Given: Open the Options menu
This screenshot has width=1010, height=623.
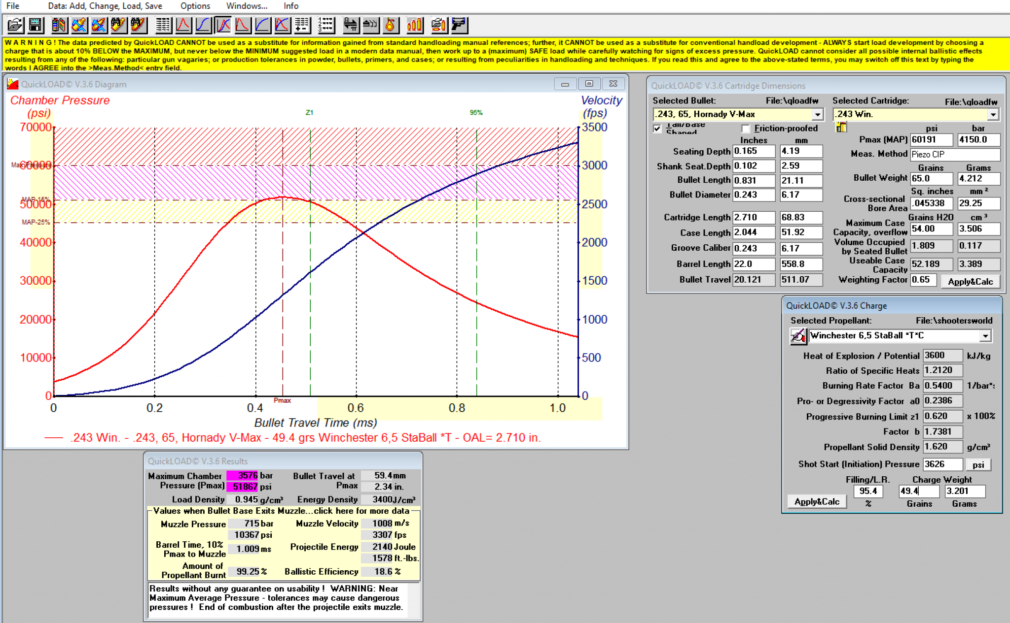Looking at the screenshot, I should point(195,6).
